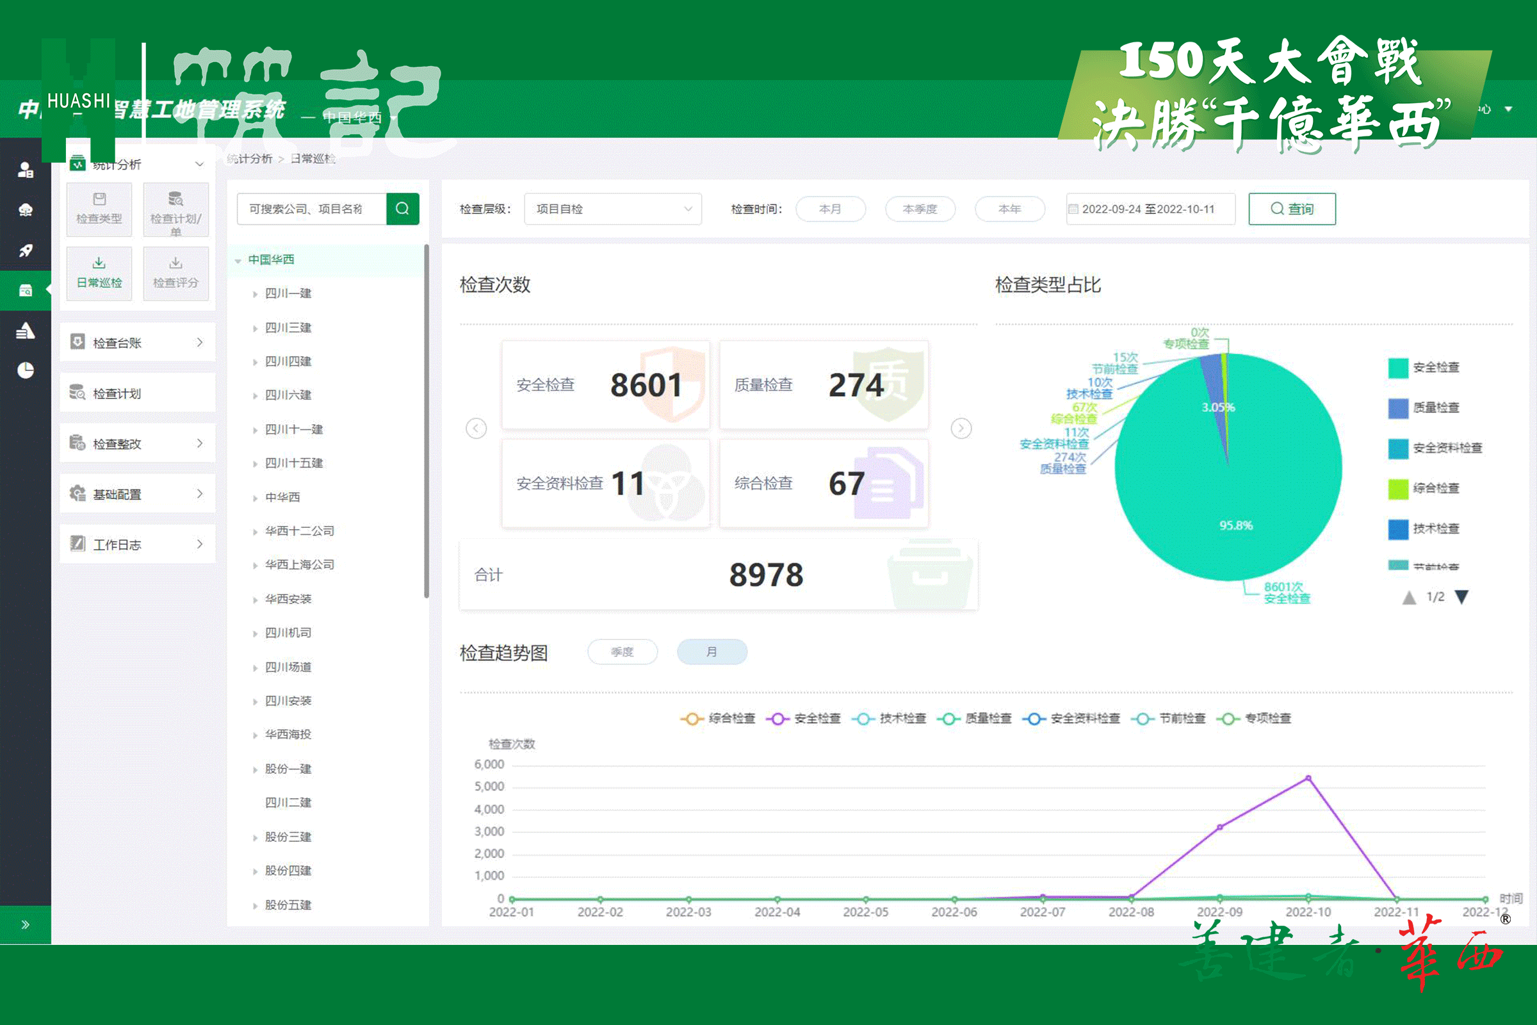Open 工作日志 menu item
The width and height of the screenshot is (1537, 1025).
click(x=137, y=544)
